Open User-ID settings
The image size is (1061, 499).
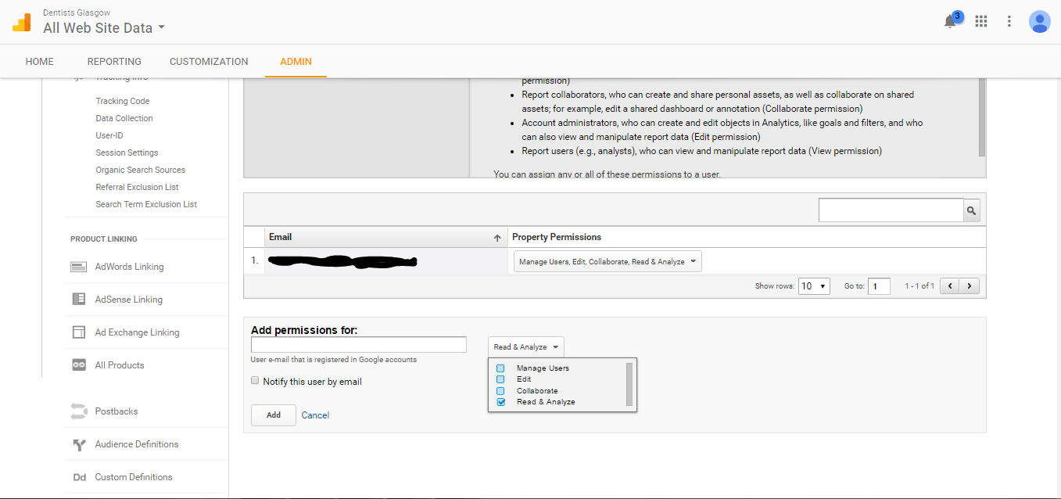[109, 135]
